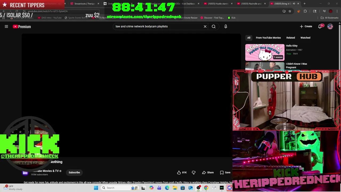The width and height of the screenshot is (341, 192).
Task: Select the From YouTube Movies chip
Action: pyautogui.click(x=268, y=38)
